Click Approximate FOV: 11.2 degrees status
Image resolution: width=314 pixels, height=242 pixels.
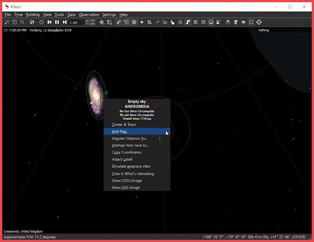tap(29, 237)
